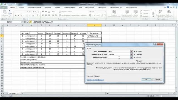Open Sort and Filter (Сортировка и фильтр)
The image size is (178, 100).
[160, 14]
